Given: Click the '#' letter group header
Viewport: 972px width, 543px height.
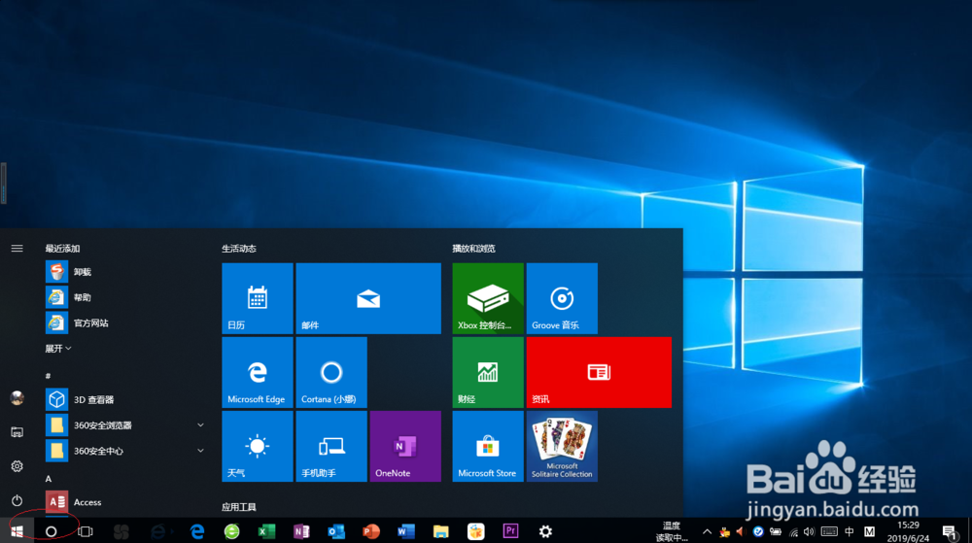Looking at the screenshot, I should click(48, 376).
